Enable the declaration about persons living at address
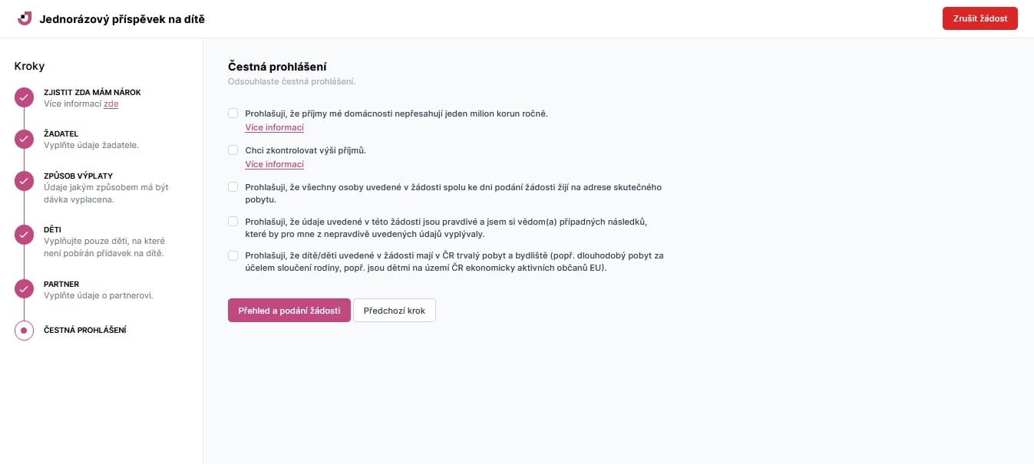This screenshot has width=1034, height=464. pyautogui.click(x=233, y=187)
